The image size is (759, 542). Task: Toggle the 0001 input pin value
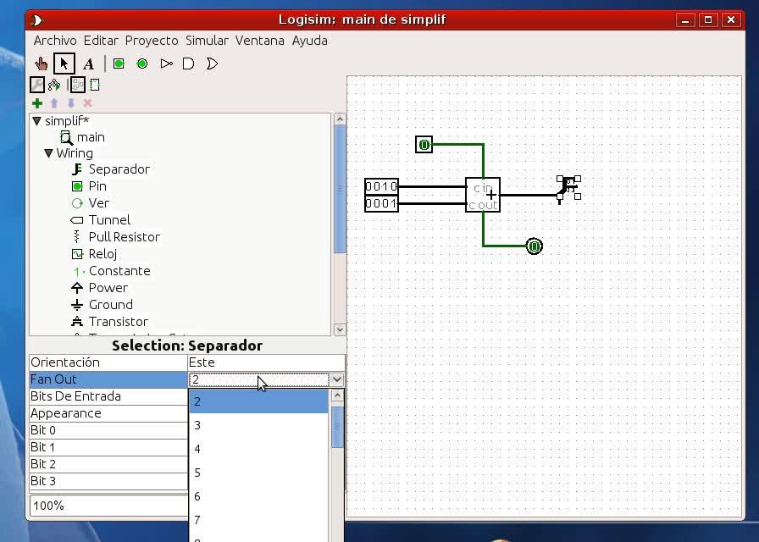pos(381,203)
